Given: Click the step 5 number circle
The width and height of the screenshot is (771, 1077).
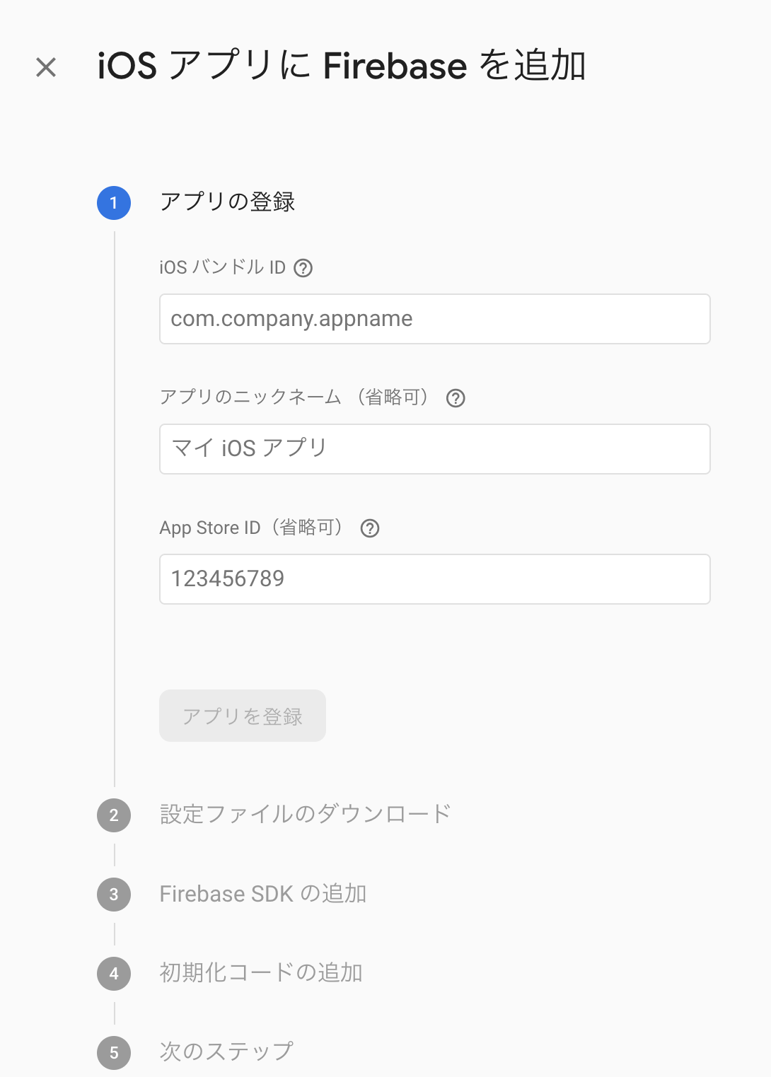Looking at the screenshot, I should (x=114, y=1053).
